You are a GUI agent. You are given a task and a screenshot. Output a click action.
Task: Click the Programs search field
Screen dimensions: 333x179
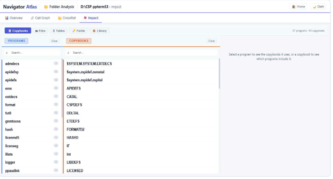(x=32, y=52)
